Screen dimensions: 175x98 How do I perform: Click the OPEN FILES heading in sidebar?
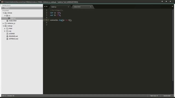(6, 5)
